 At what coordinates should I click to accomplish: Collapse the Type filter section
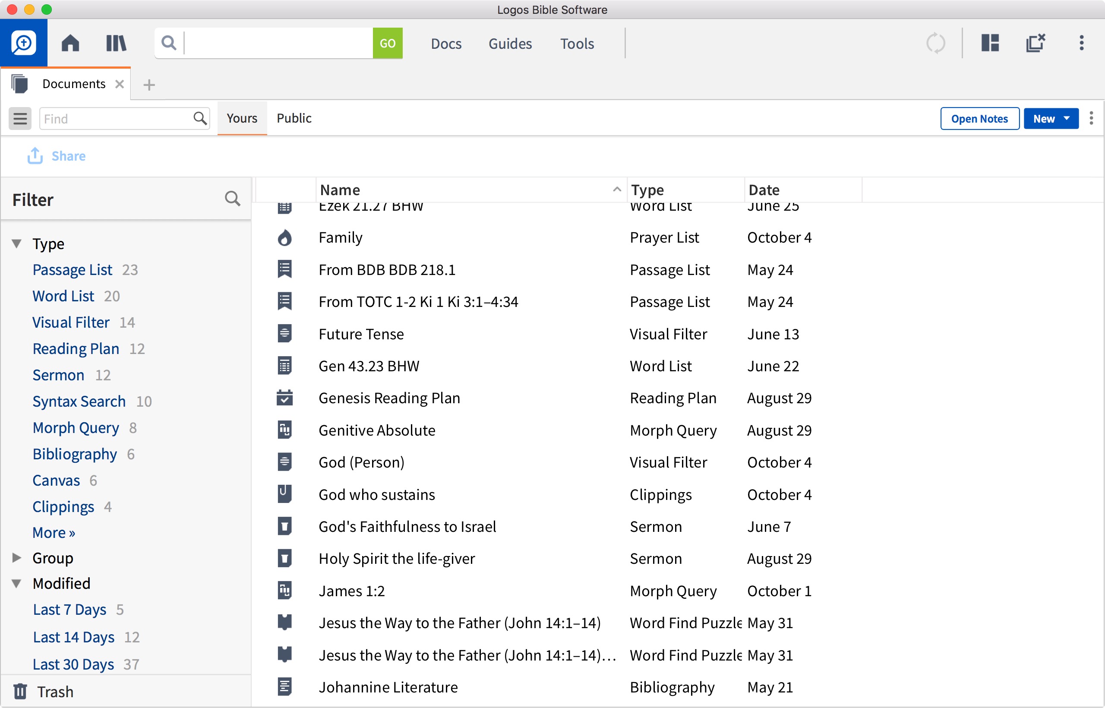point(16,243)
